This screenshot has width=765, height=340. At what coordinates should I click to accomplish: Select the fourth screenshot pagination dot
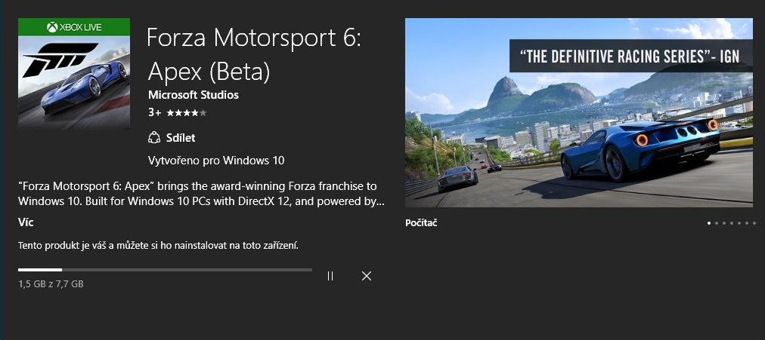point(732,223)
